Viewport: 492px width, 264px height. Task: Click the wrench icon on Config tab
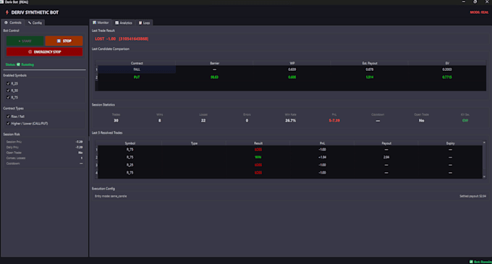tap(30, 22)
